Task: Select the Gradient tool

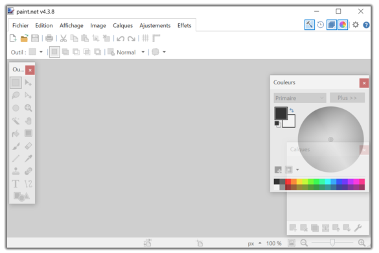Action: click(29, 133)
